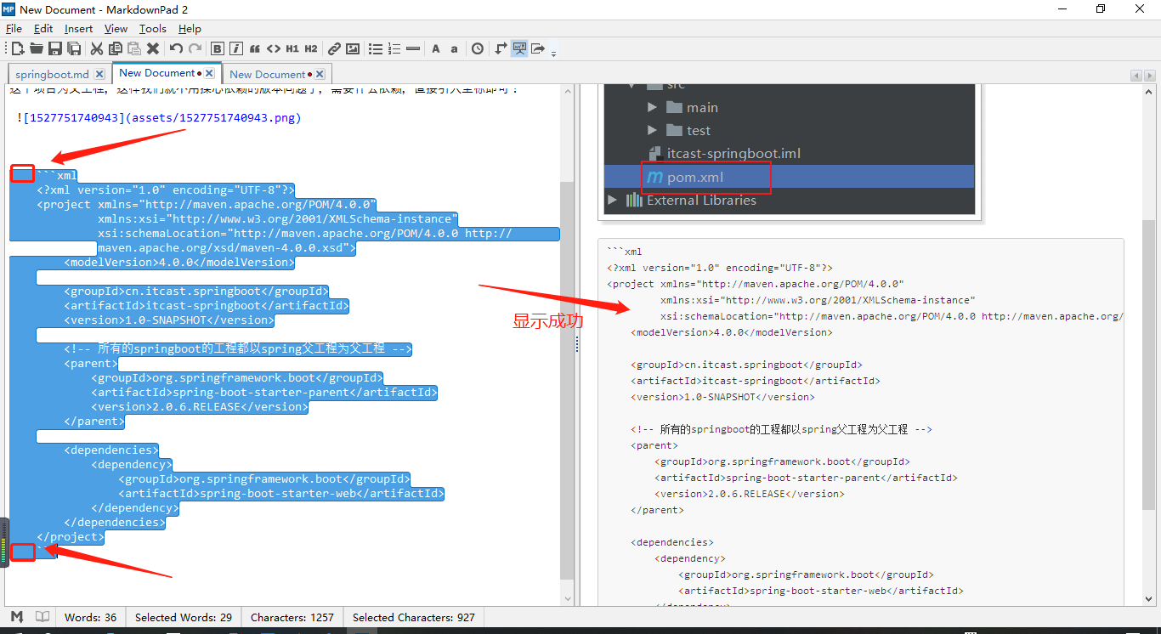This screenshot has width=1161, height=634.
Task: Switch to the springboot.md tab
Action: click(x=51, y=74)
